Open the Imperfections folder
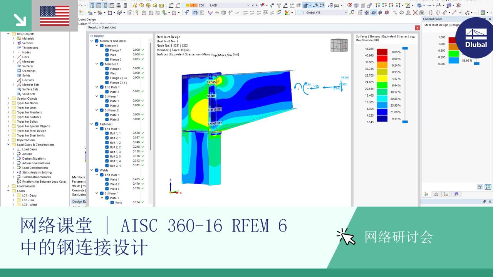The image size is (493, 277). pos(26,140)
